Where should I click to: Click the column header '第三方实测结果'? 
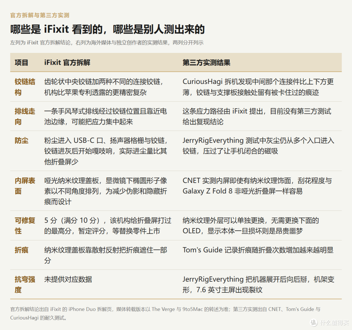pos(206,62)
